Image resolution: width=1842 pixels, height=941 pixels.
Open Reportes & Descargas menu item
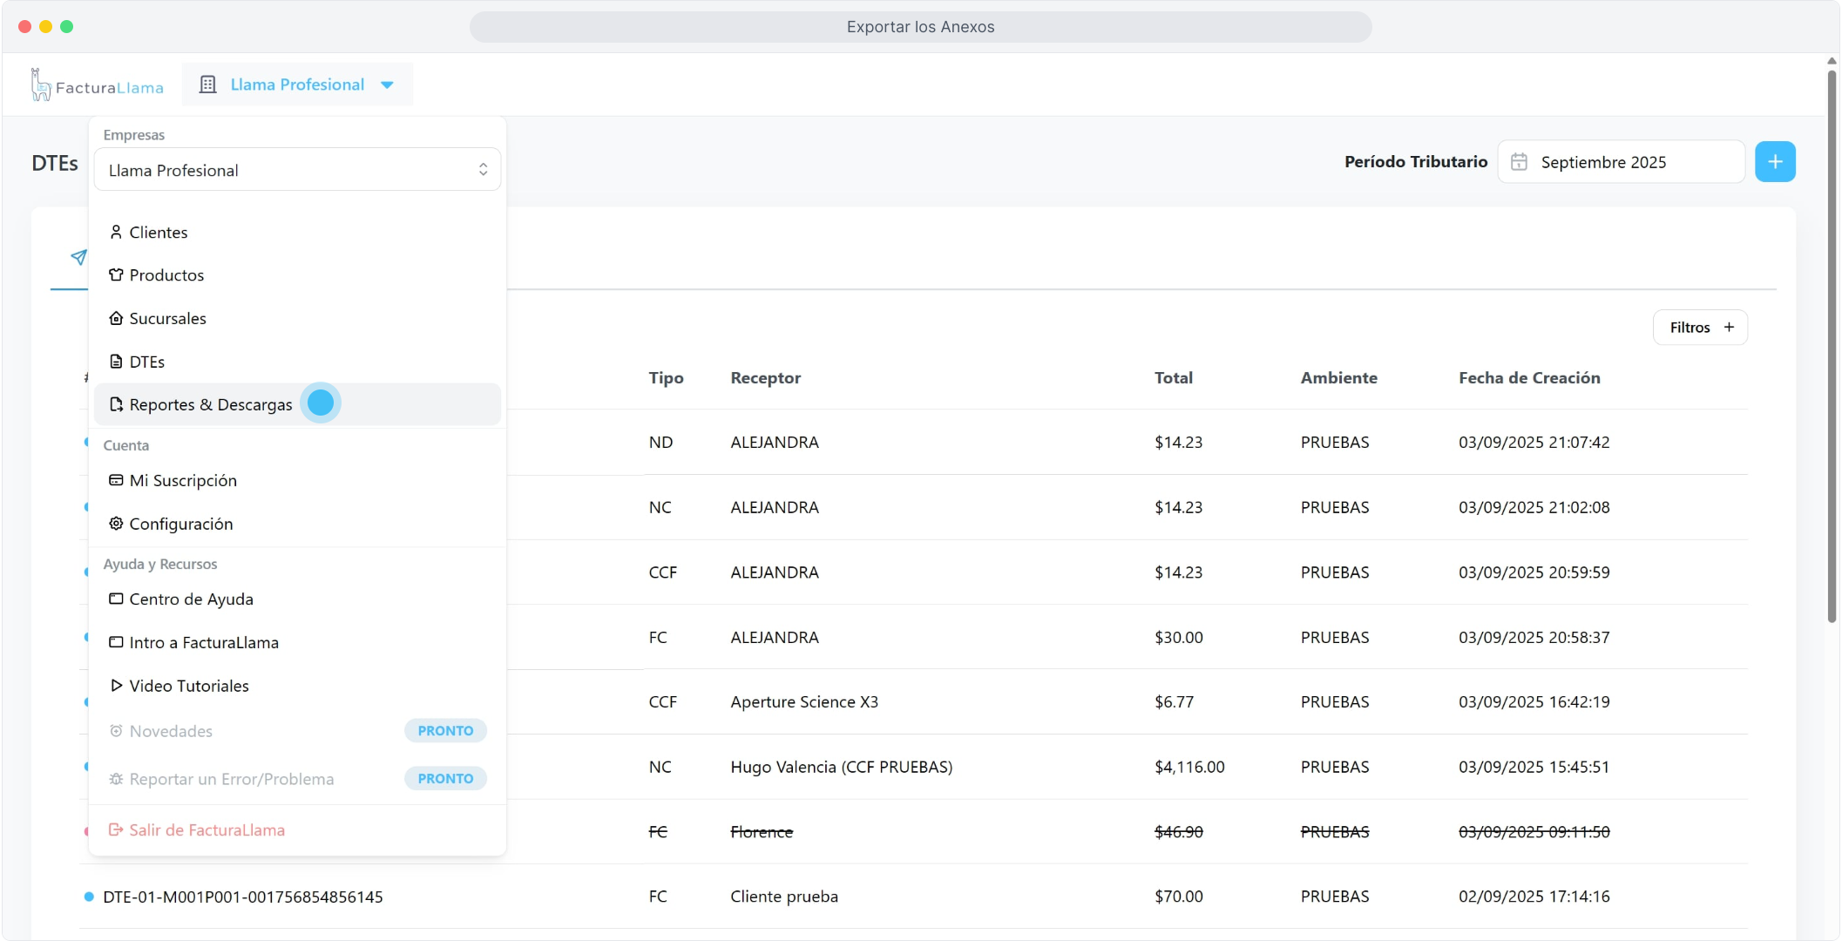click(x=211, y=404)
